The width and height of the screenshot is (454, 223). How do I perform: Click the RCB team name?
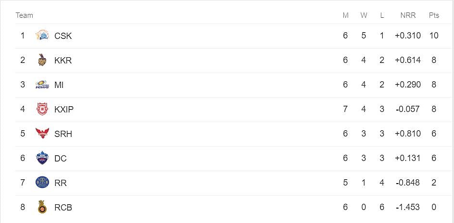tap(63, 208)
